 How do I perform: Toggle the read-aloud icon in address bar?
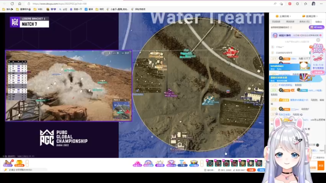tap(275, 4)
